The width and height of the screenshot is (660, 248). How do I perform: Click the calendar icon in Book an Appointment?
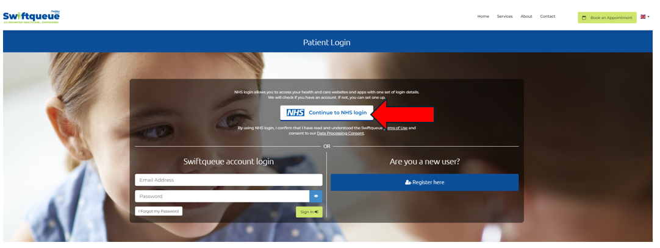click(x=584, y=18)
